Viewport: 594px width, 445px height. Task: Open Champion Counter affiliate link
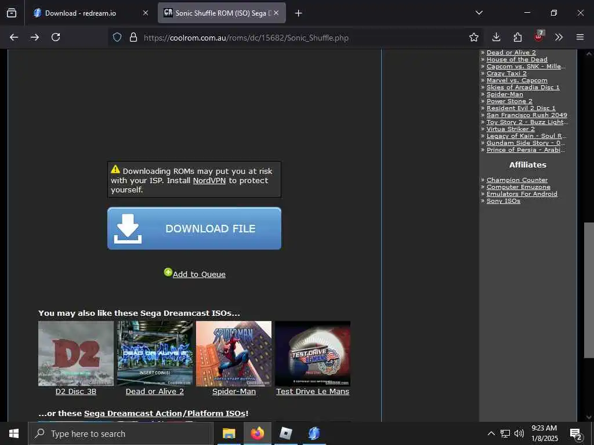click(517, 180)
